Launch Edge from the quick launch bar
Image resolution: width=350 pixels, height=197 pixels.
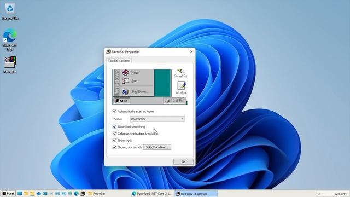click(x=76, y=193)
